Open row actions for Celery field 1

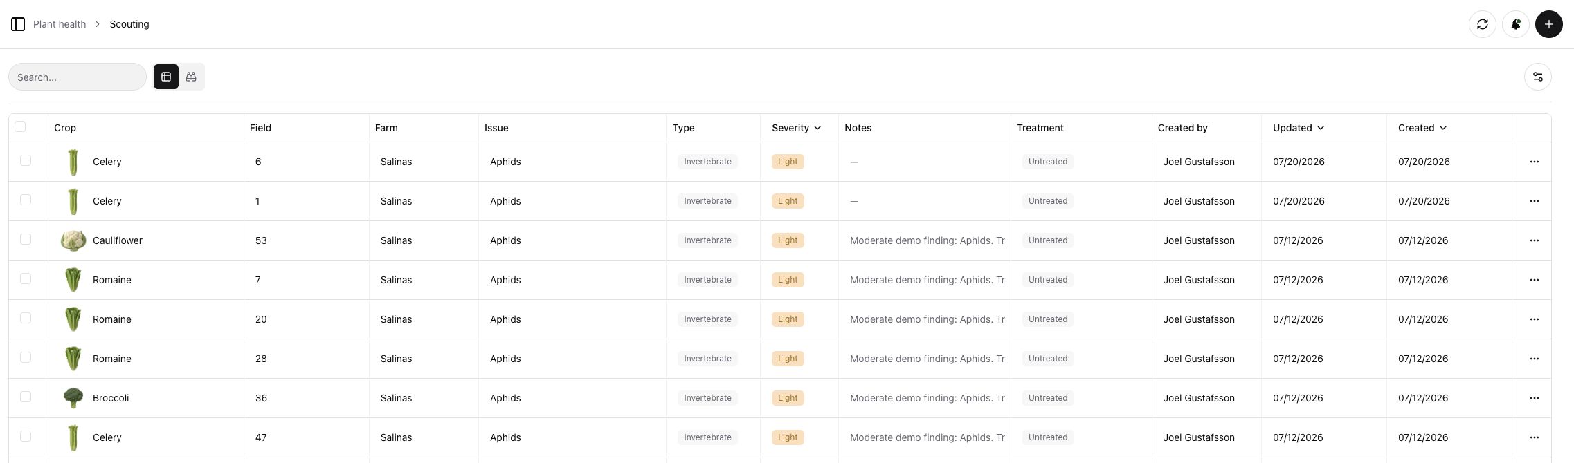pos(1534,201)
